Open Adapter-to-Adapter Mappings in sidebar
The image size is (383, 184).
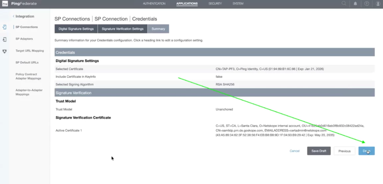(x=29, y=92)
